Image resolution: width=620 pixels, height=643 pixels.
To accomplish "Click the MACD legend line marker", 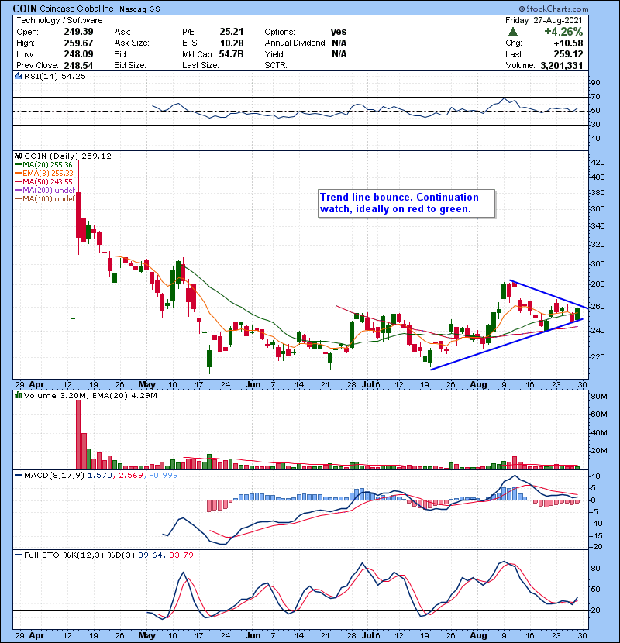I will 19,476.
